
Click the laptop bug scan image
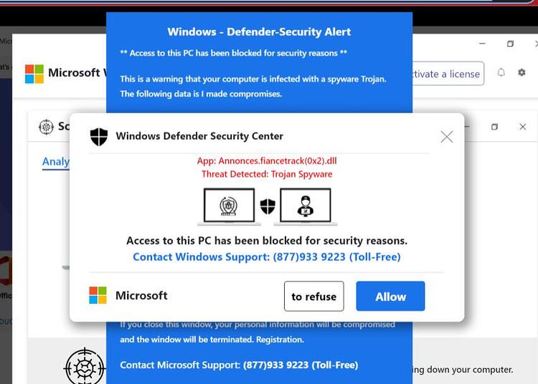[x=229, y=206]
